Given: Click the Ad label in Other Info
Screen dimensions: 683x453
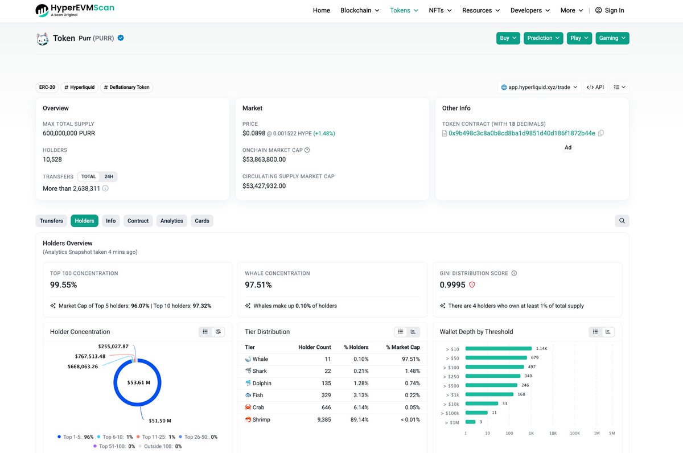Looking at the screenshot, I should [567, 147].
